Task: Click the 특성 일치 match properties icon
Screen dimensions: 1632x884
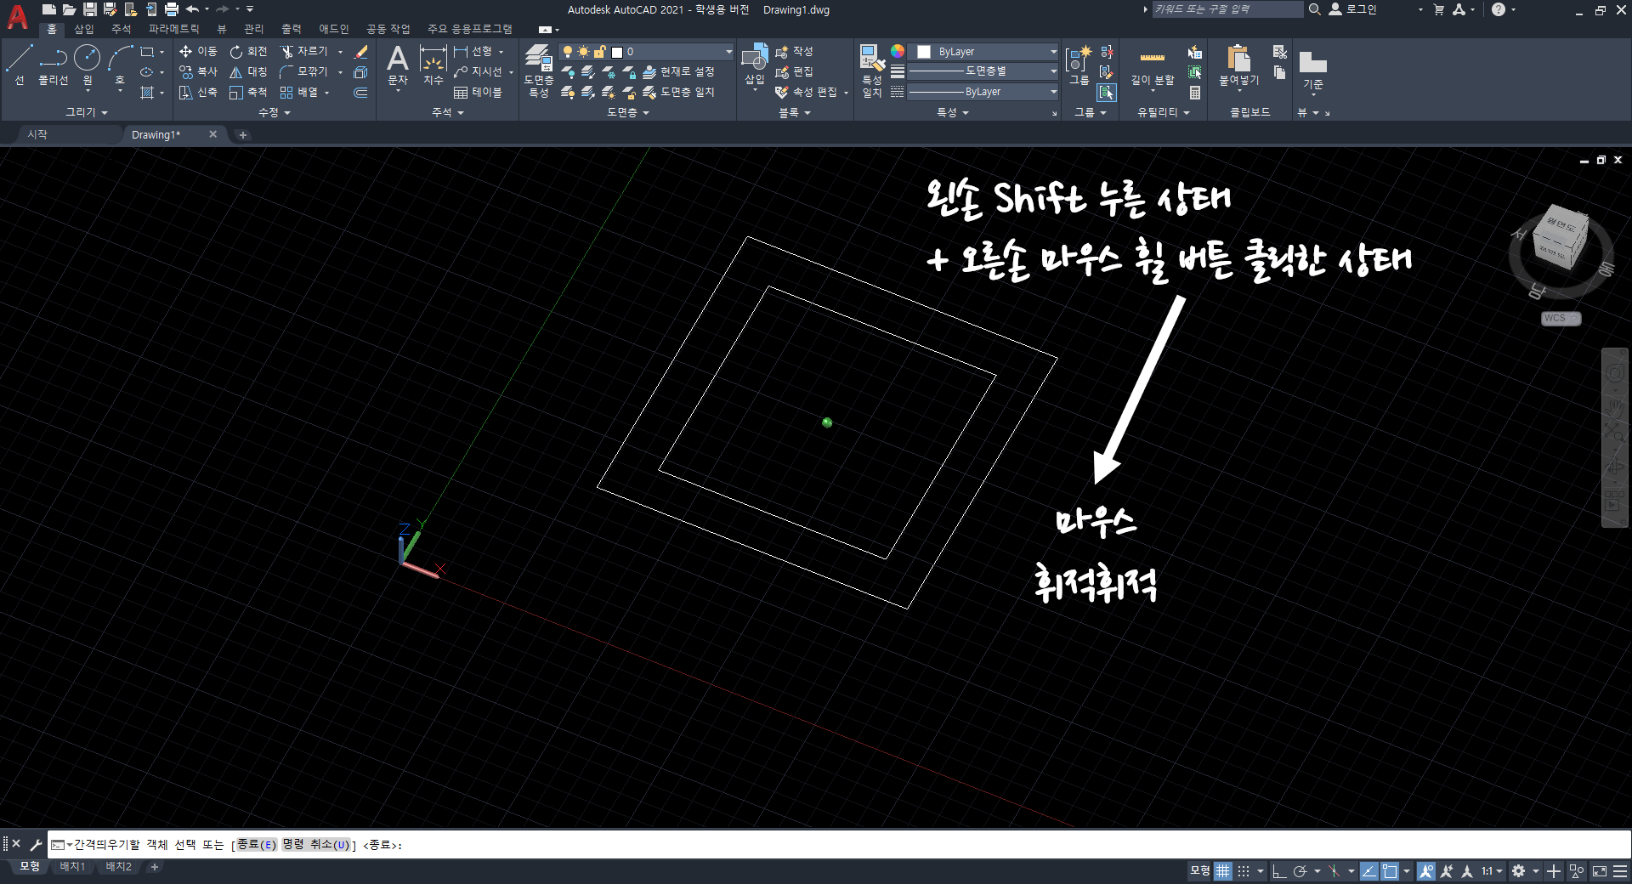Action: (872, 71)
